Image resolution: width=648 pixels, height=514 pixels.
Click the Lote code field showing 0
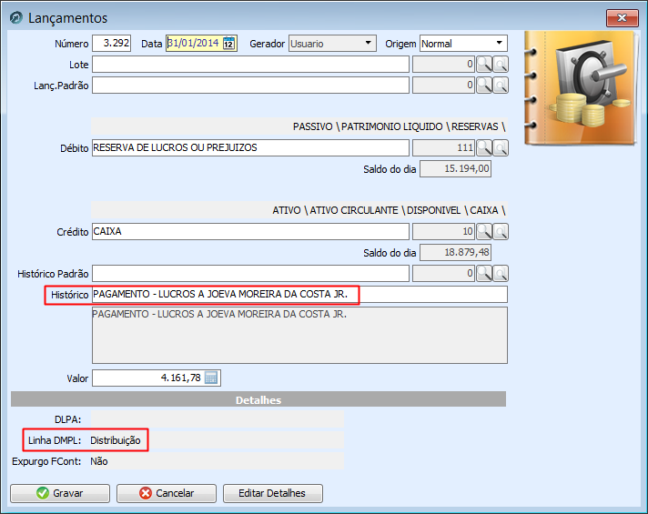[444, 65]
